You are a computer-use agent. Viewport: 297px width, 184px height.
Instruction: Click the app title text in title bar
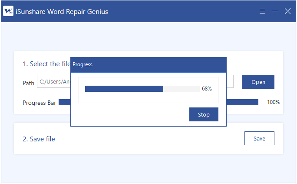point(62,12)
